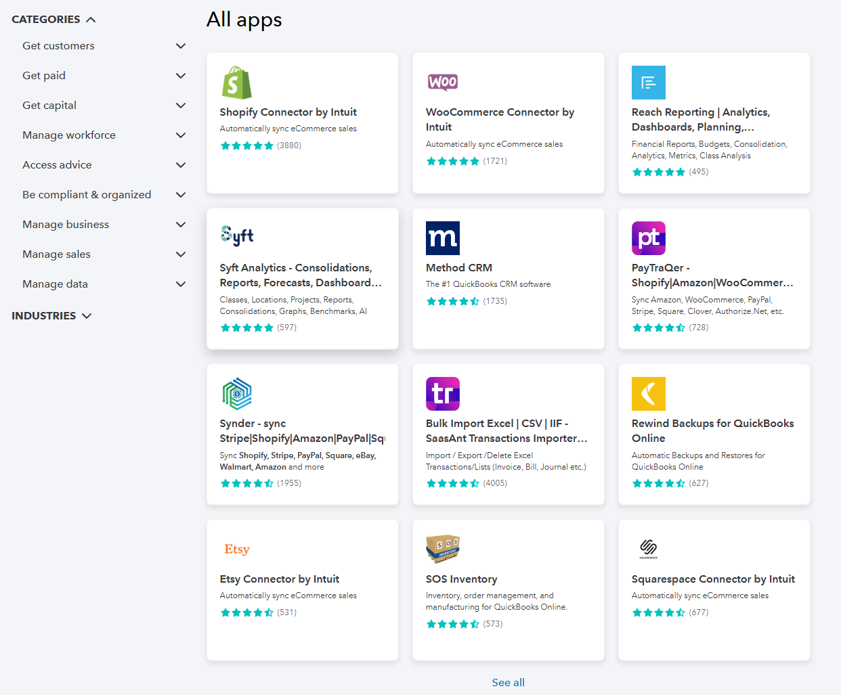This screenshot has width=841, height=695.
Task: Click the Etsy logo
Action: pyautogui.click(x=236, y=549)
